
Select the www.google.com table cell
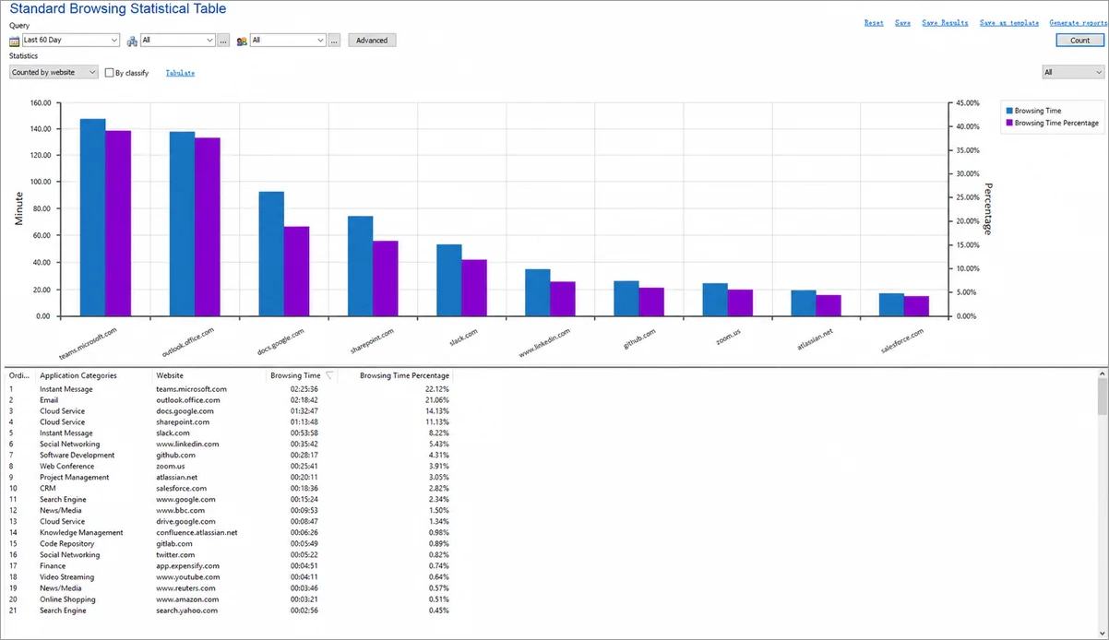187,500
